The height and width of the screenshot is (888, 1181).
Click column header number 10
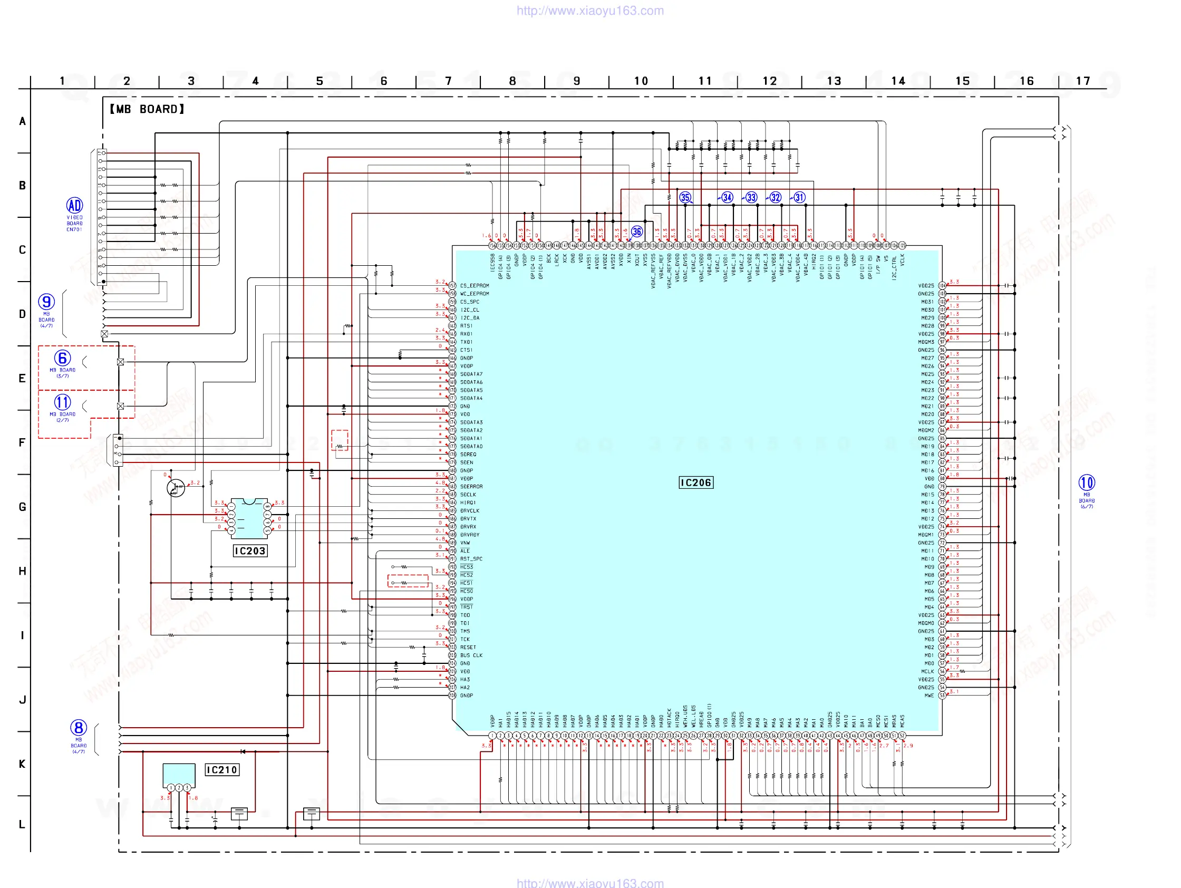coord(641,81)
